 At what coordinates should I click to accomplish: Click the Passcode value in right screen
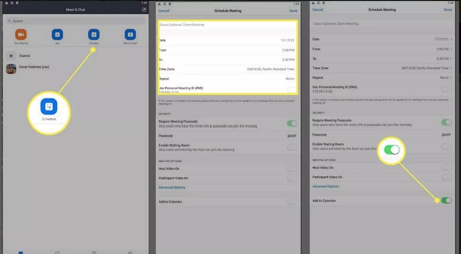coord(446,134)
